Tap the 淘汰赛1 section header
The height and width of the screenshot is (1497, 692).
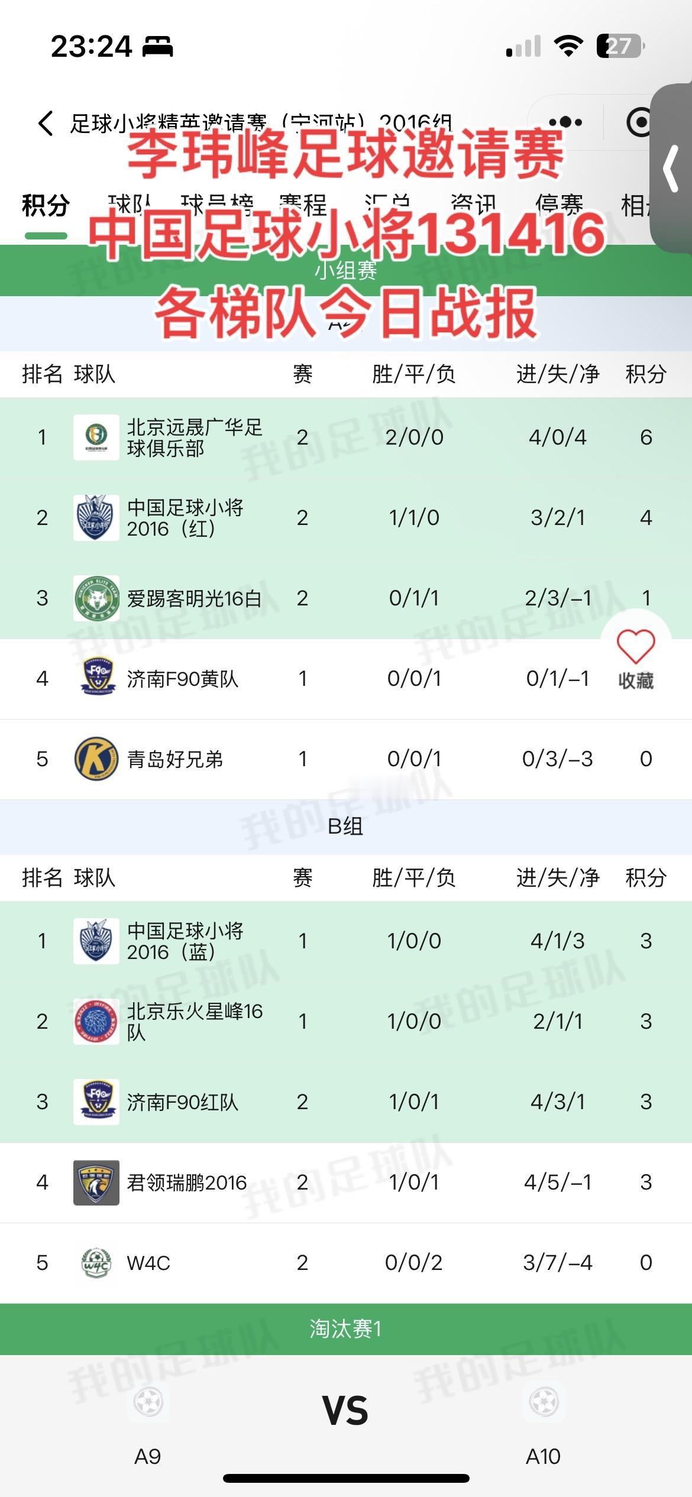(x=346, y=1329)
